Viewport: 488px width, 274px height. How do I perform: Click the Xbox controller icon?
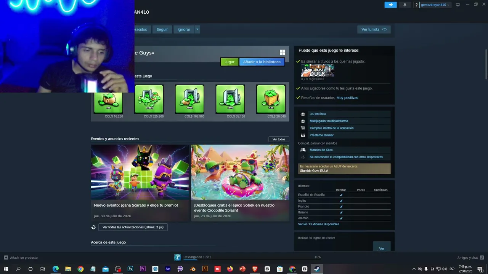pyautogui.click(x=303, y=150)
